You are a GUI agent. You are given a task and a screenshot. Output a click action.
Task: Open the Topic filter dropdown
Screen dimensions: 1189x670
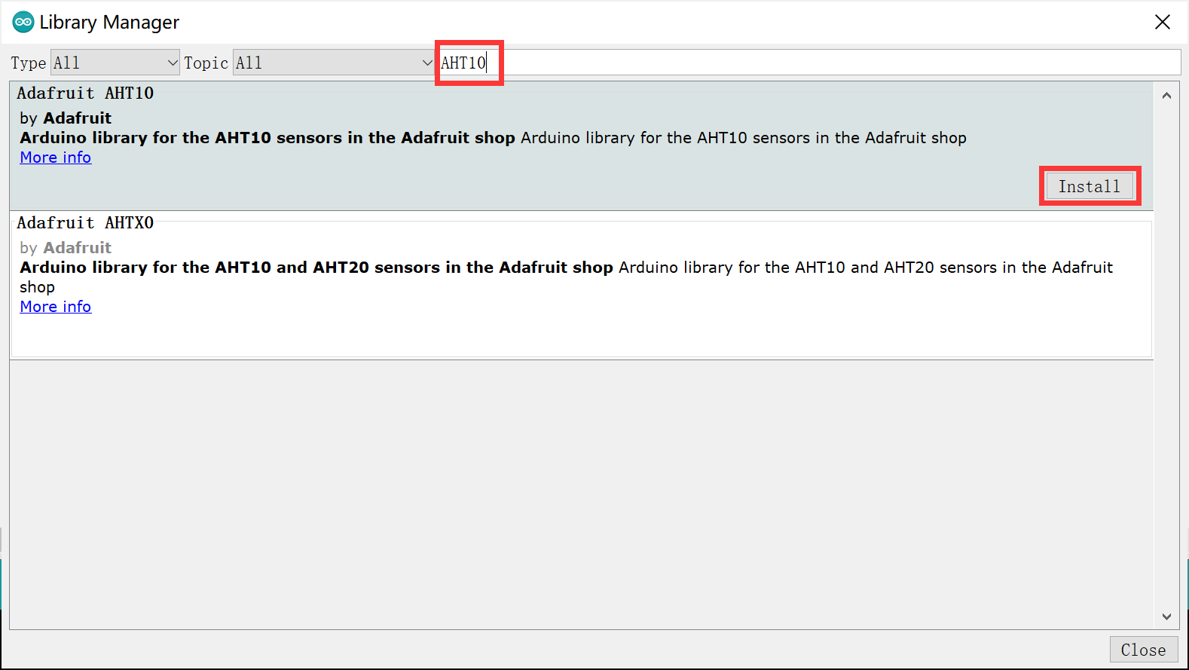[x=334, y=63]
